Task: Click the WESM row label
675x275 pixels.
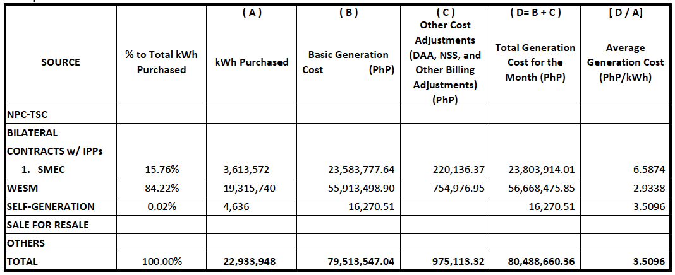Action: pos(20,187)
